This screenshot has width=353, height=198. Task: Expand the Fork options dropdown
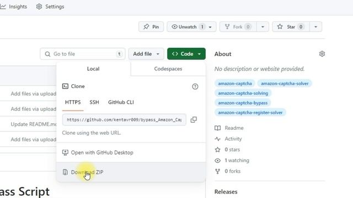pos(263,27)
